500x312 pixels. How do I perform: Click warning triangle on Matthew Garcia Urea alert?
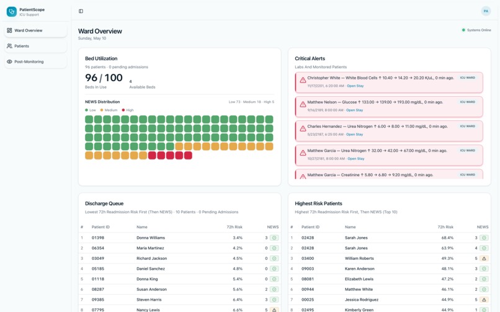303,153
